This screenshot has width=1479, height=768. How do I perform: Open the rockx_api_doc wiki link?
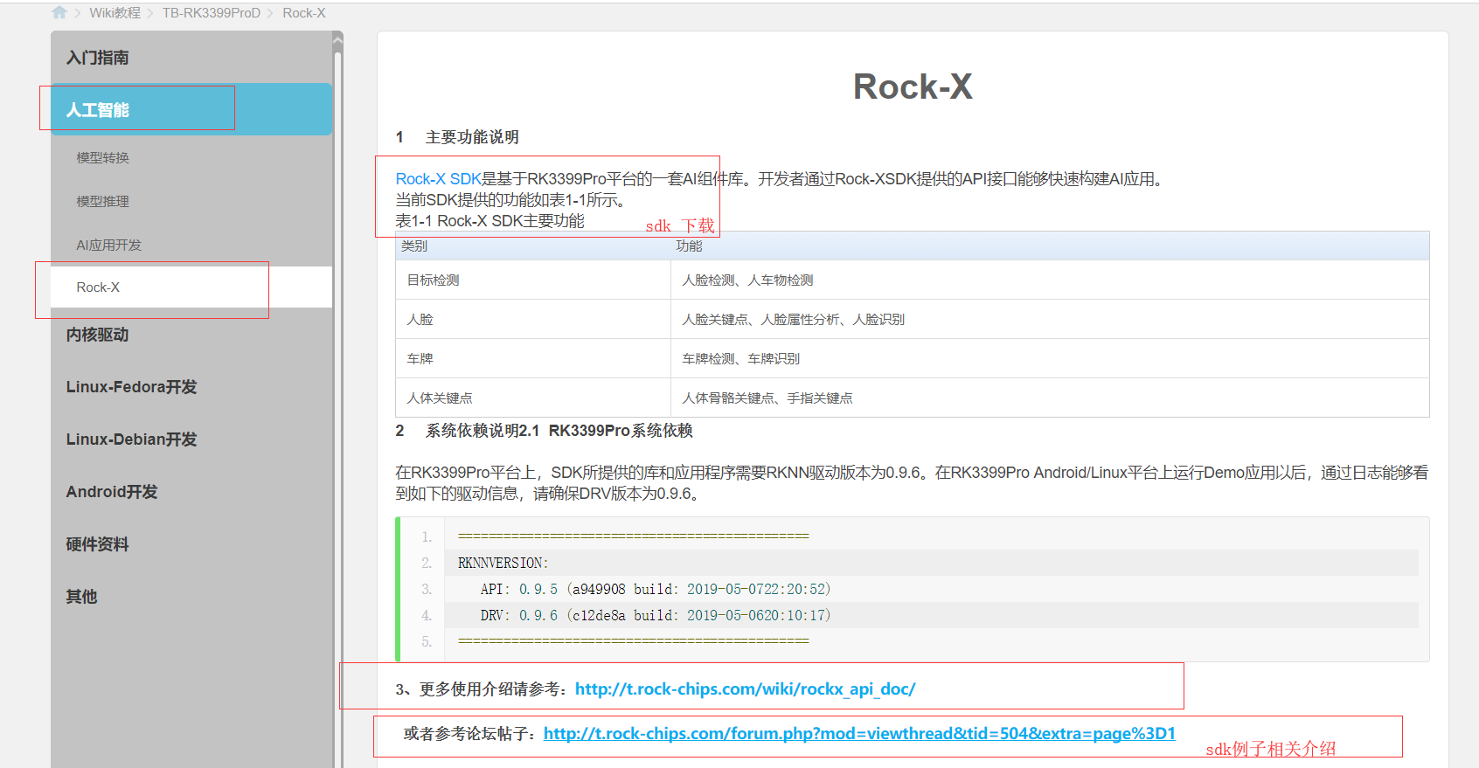pos(745,689)
